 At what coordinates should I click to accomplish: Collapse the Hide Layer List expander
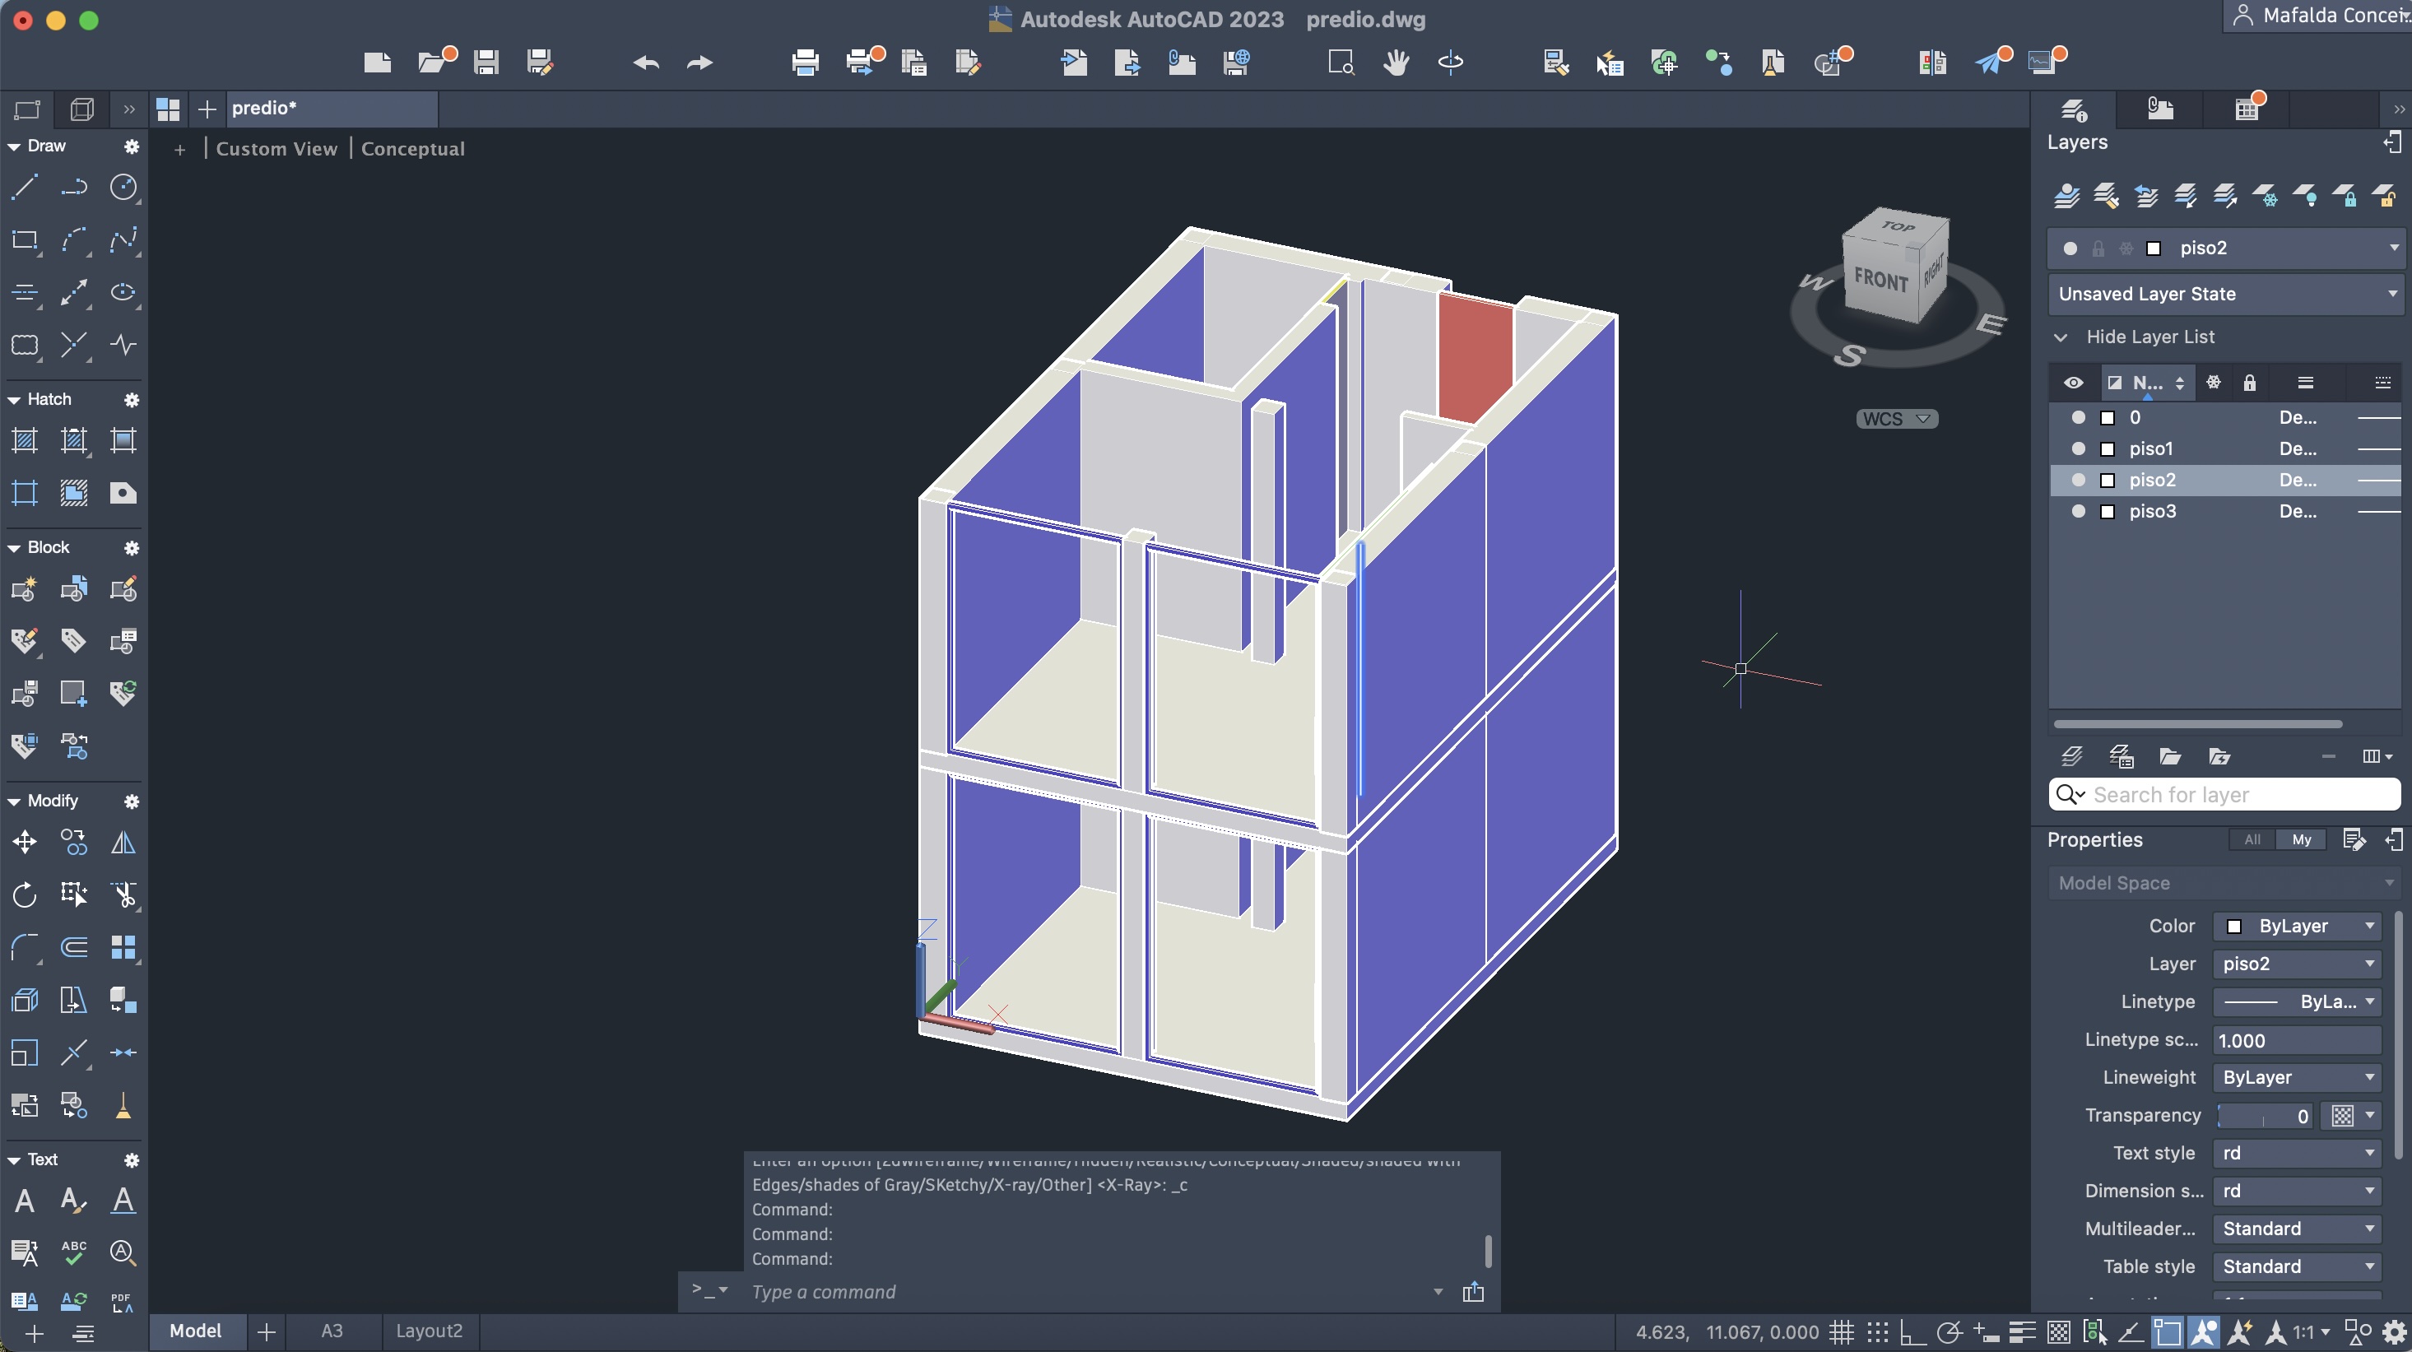[x=2061, y=337]
